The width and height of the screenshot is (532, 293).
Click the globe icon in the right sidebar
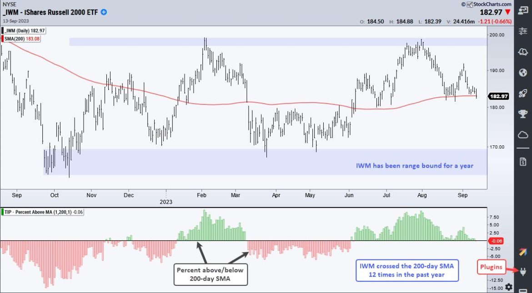pos(523,73)
